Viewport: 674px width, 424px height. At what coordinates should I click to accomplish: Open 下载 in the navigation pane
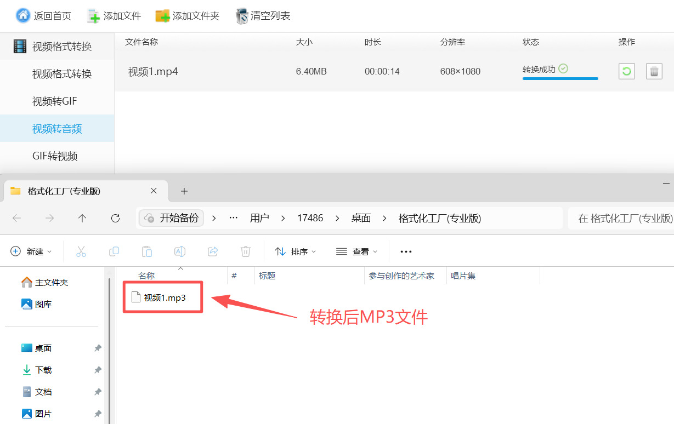pyautogui.click(x=37, y=370)
